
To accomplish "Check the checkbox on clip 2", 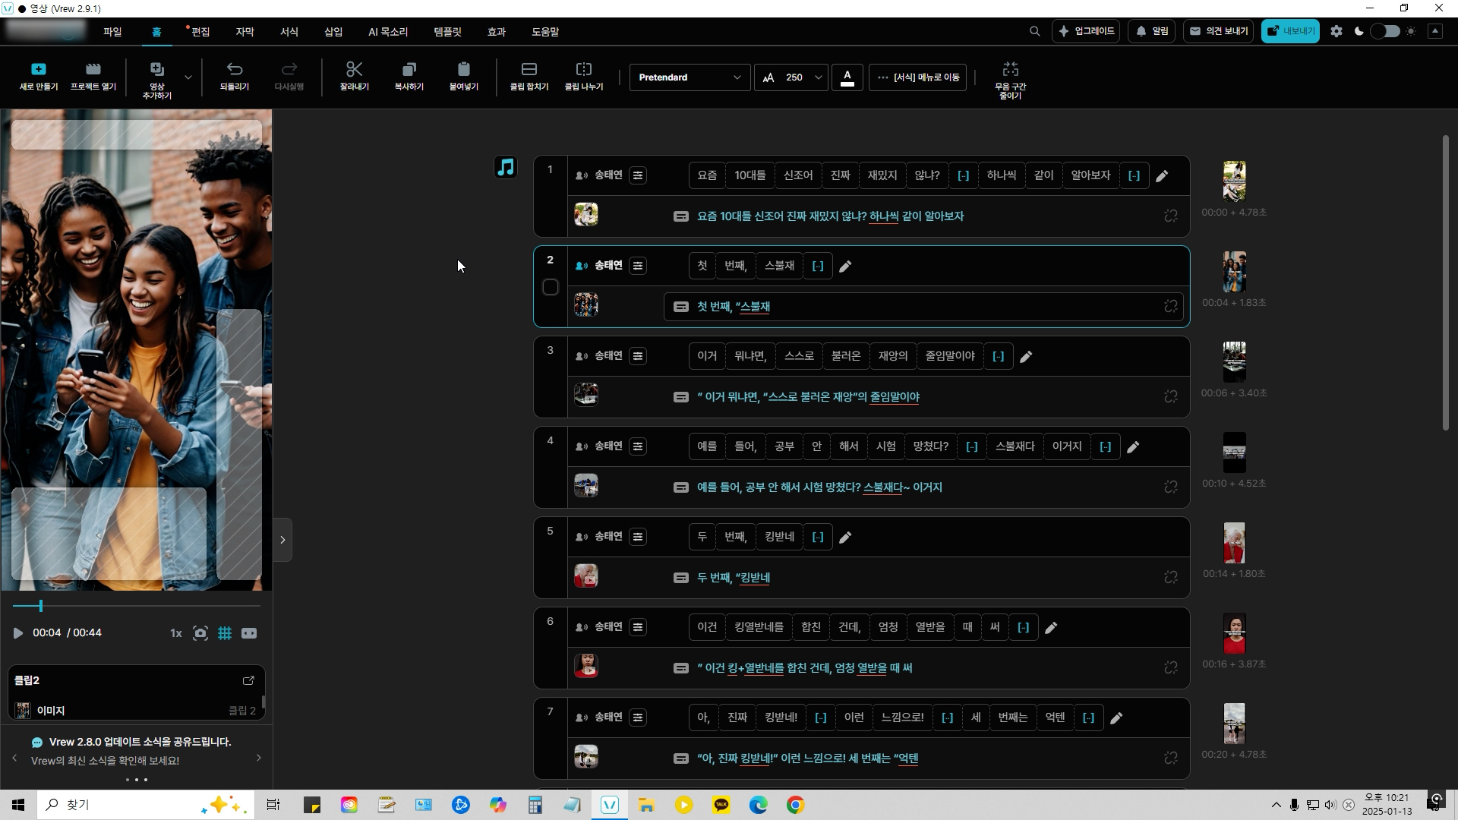I will [551, 287].
